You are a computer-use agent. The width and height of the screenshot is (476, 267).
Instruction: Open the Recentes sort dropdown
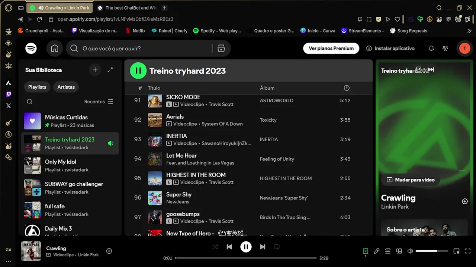(99, 102)
